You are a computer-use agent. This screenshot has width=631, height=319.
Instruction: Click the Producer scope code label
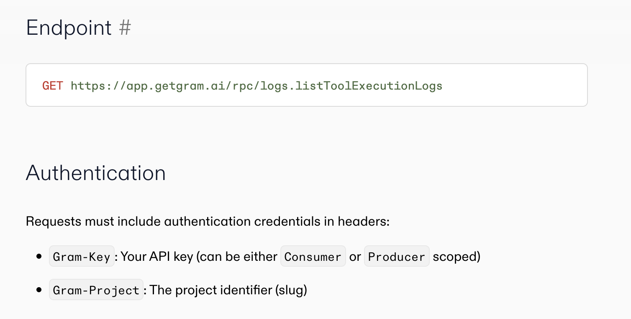(x=397, y=257)
